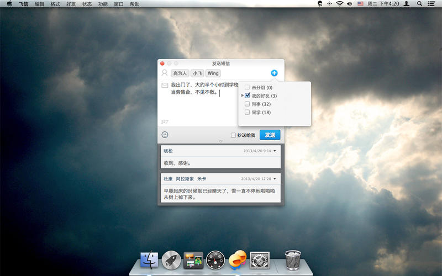442x276 pixels.
Task: Expand the 我的好友 group disclosure triangle
Action: tap(243, 96)
